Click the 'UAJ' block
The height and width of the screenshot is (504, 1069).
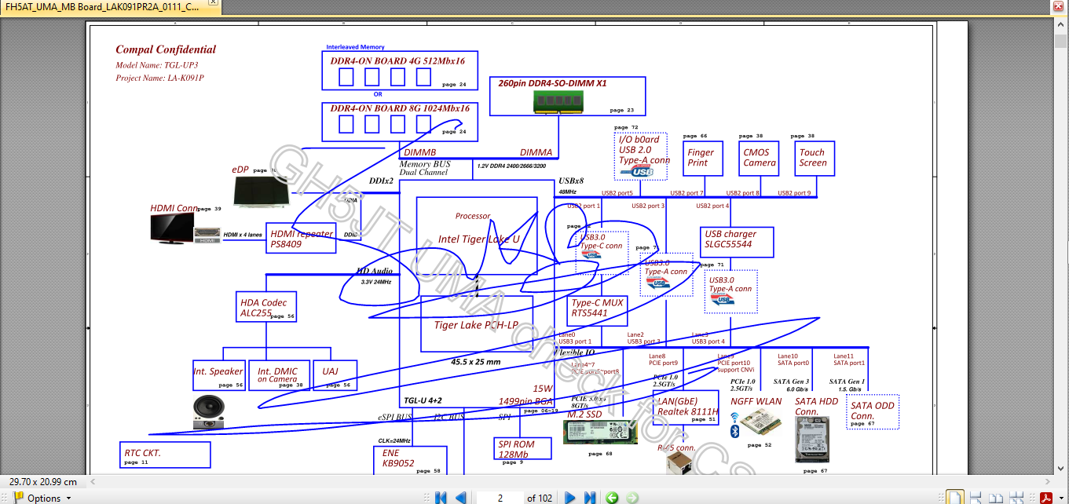coord(335,375)
